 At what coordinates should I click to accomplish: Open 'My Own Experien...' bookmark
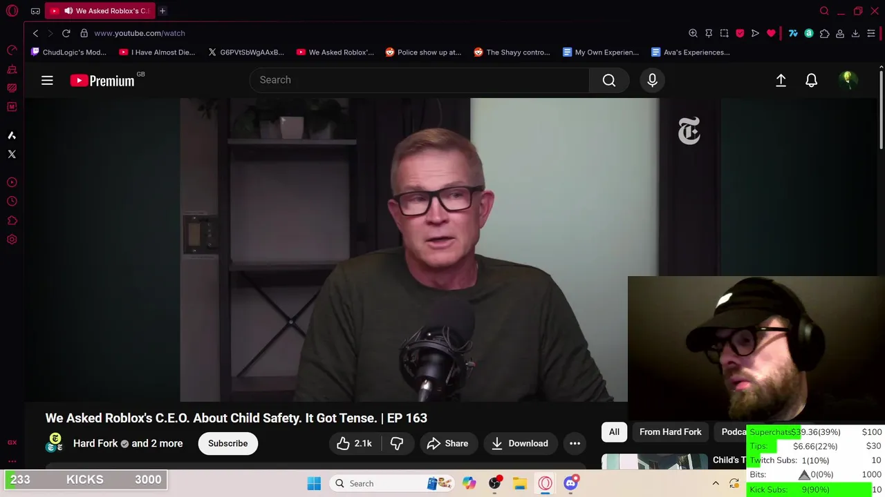click(601, 52)
